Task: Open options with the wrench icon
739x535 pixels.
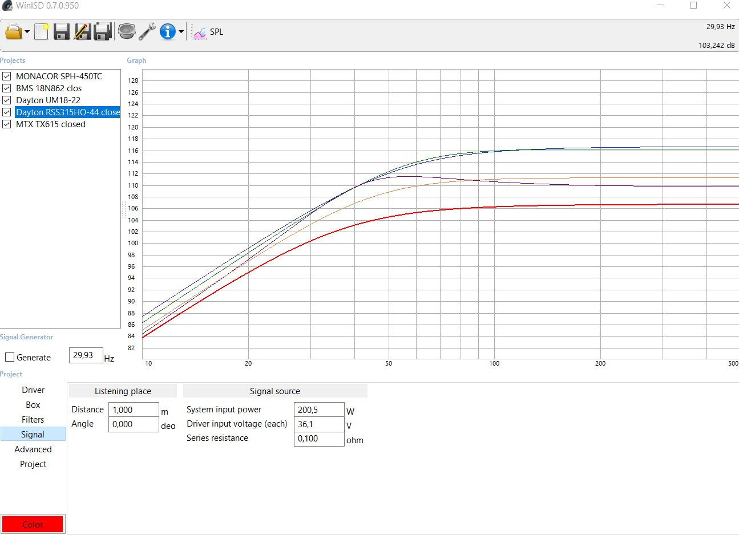Action: pos(147,31)
